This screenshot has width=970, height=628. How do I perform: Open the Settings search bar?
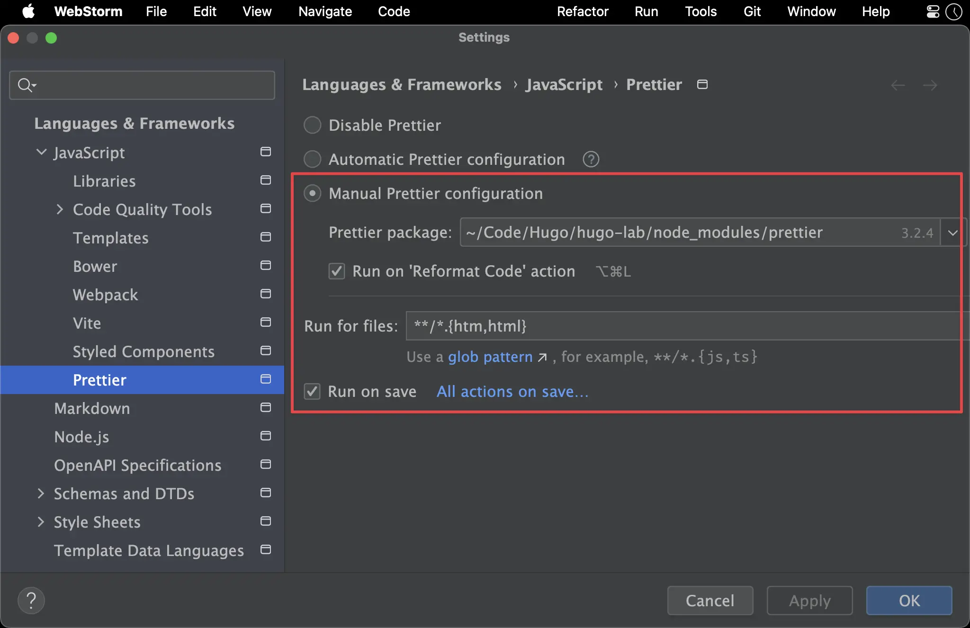point(142,85)
